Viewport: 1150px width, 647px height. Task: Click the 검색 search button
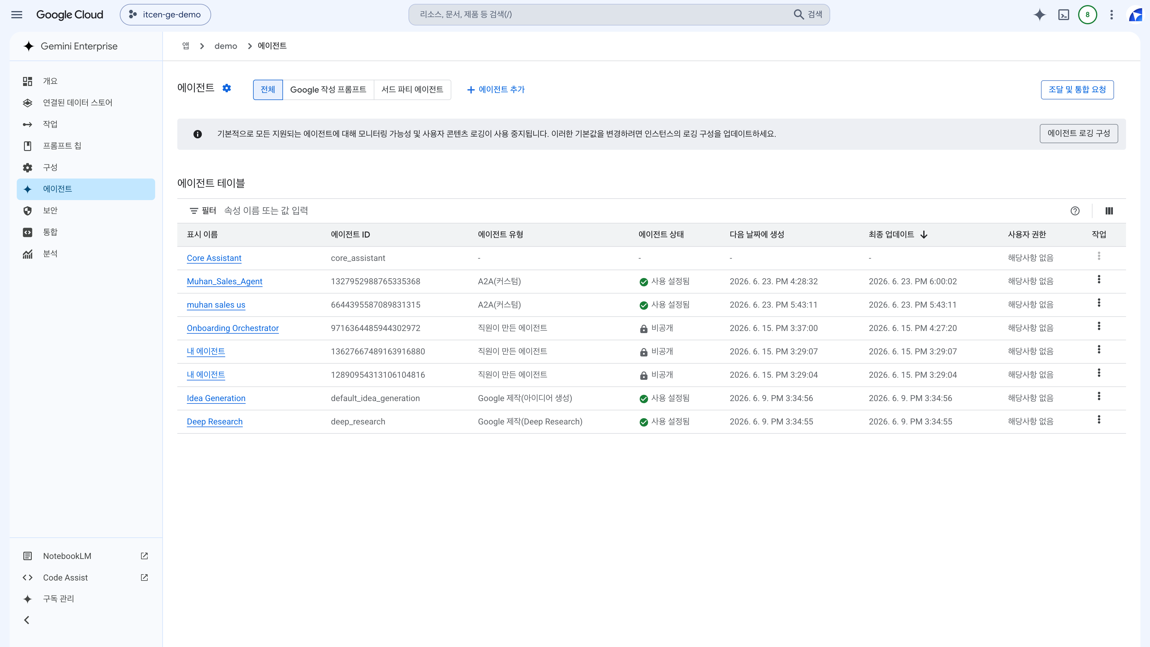(x=808, y=15)
